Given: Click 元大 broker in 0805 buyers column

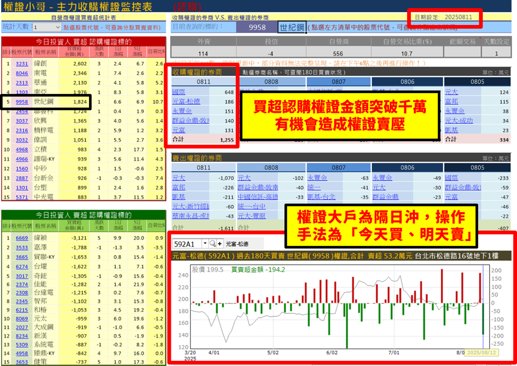Looking at the screenshot, I should pos(451,92).
